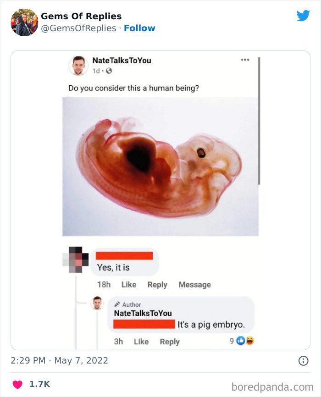The width and height of the screenshot is (321, 397).
Task: Click Reply under the first comment
Action: point(157,284)
